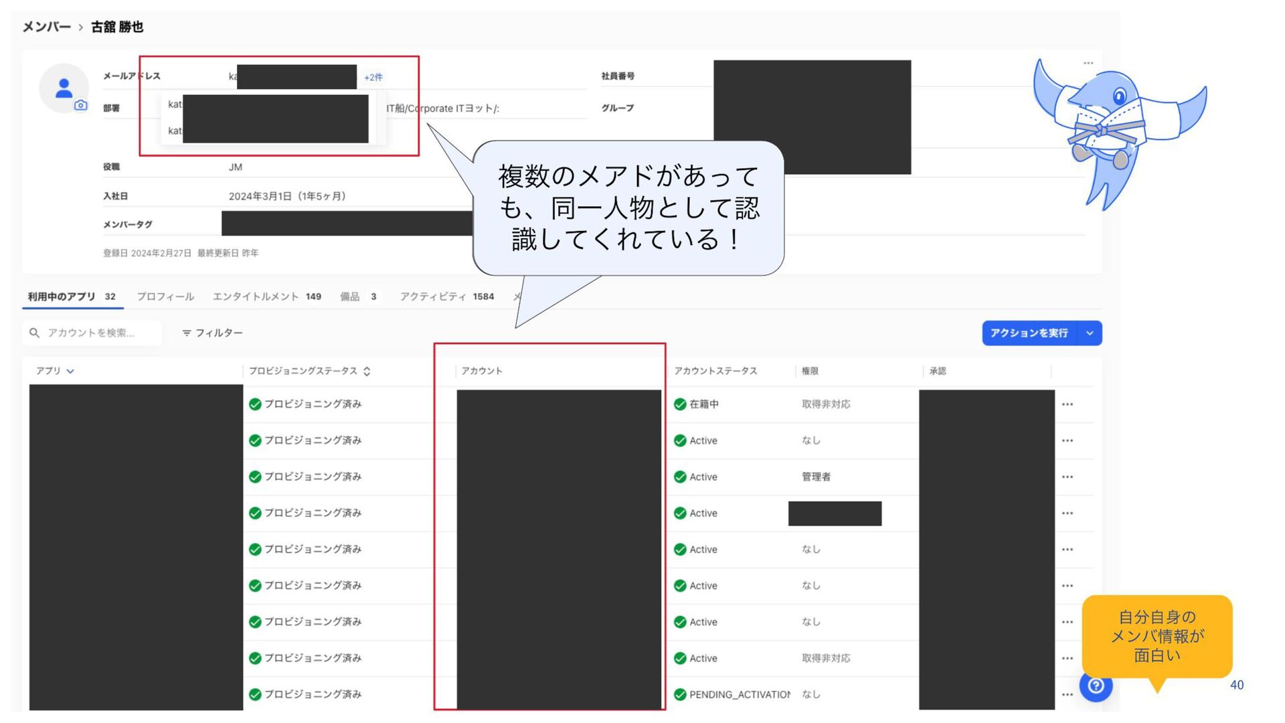Screen dimensions: 1285x723
Task: Click the アクションを実行 button
Action: [x=1029, y=333]
